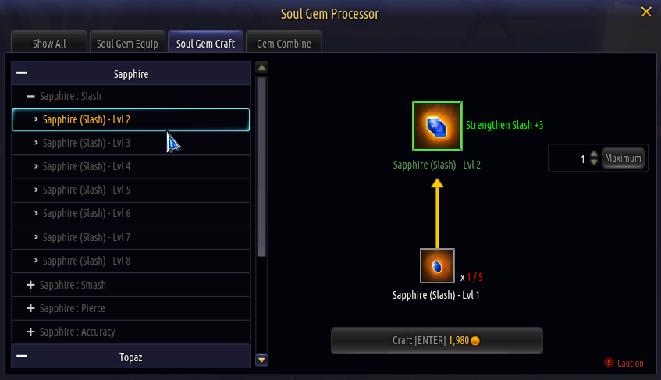Open the Gem Combine tab
Viewport: 661px width, 380px height.
point(283,44)
